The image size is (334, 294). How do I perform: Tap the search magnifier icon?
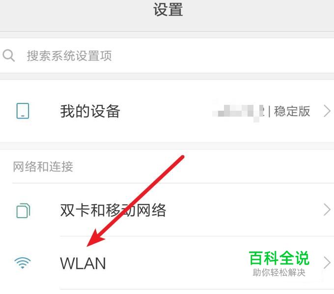click(x=9, y=56)
